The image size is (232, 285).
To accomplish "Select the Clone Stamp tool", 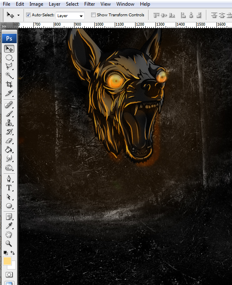I will pos(9,123).
